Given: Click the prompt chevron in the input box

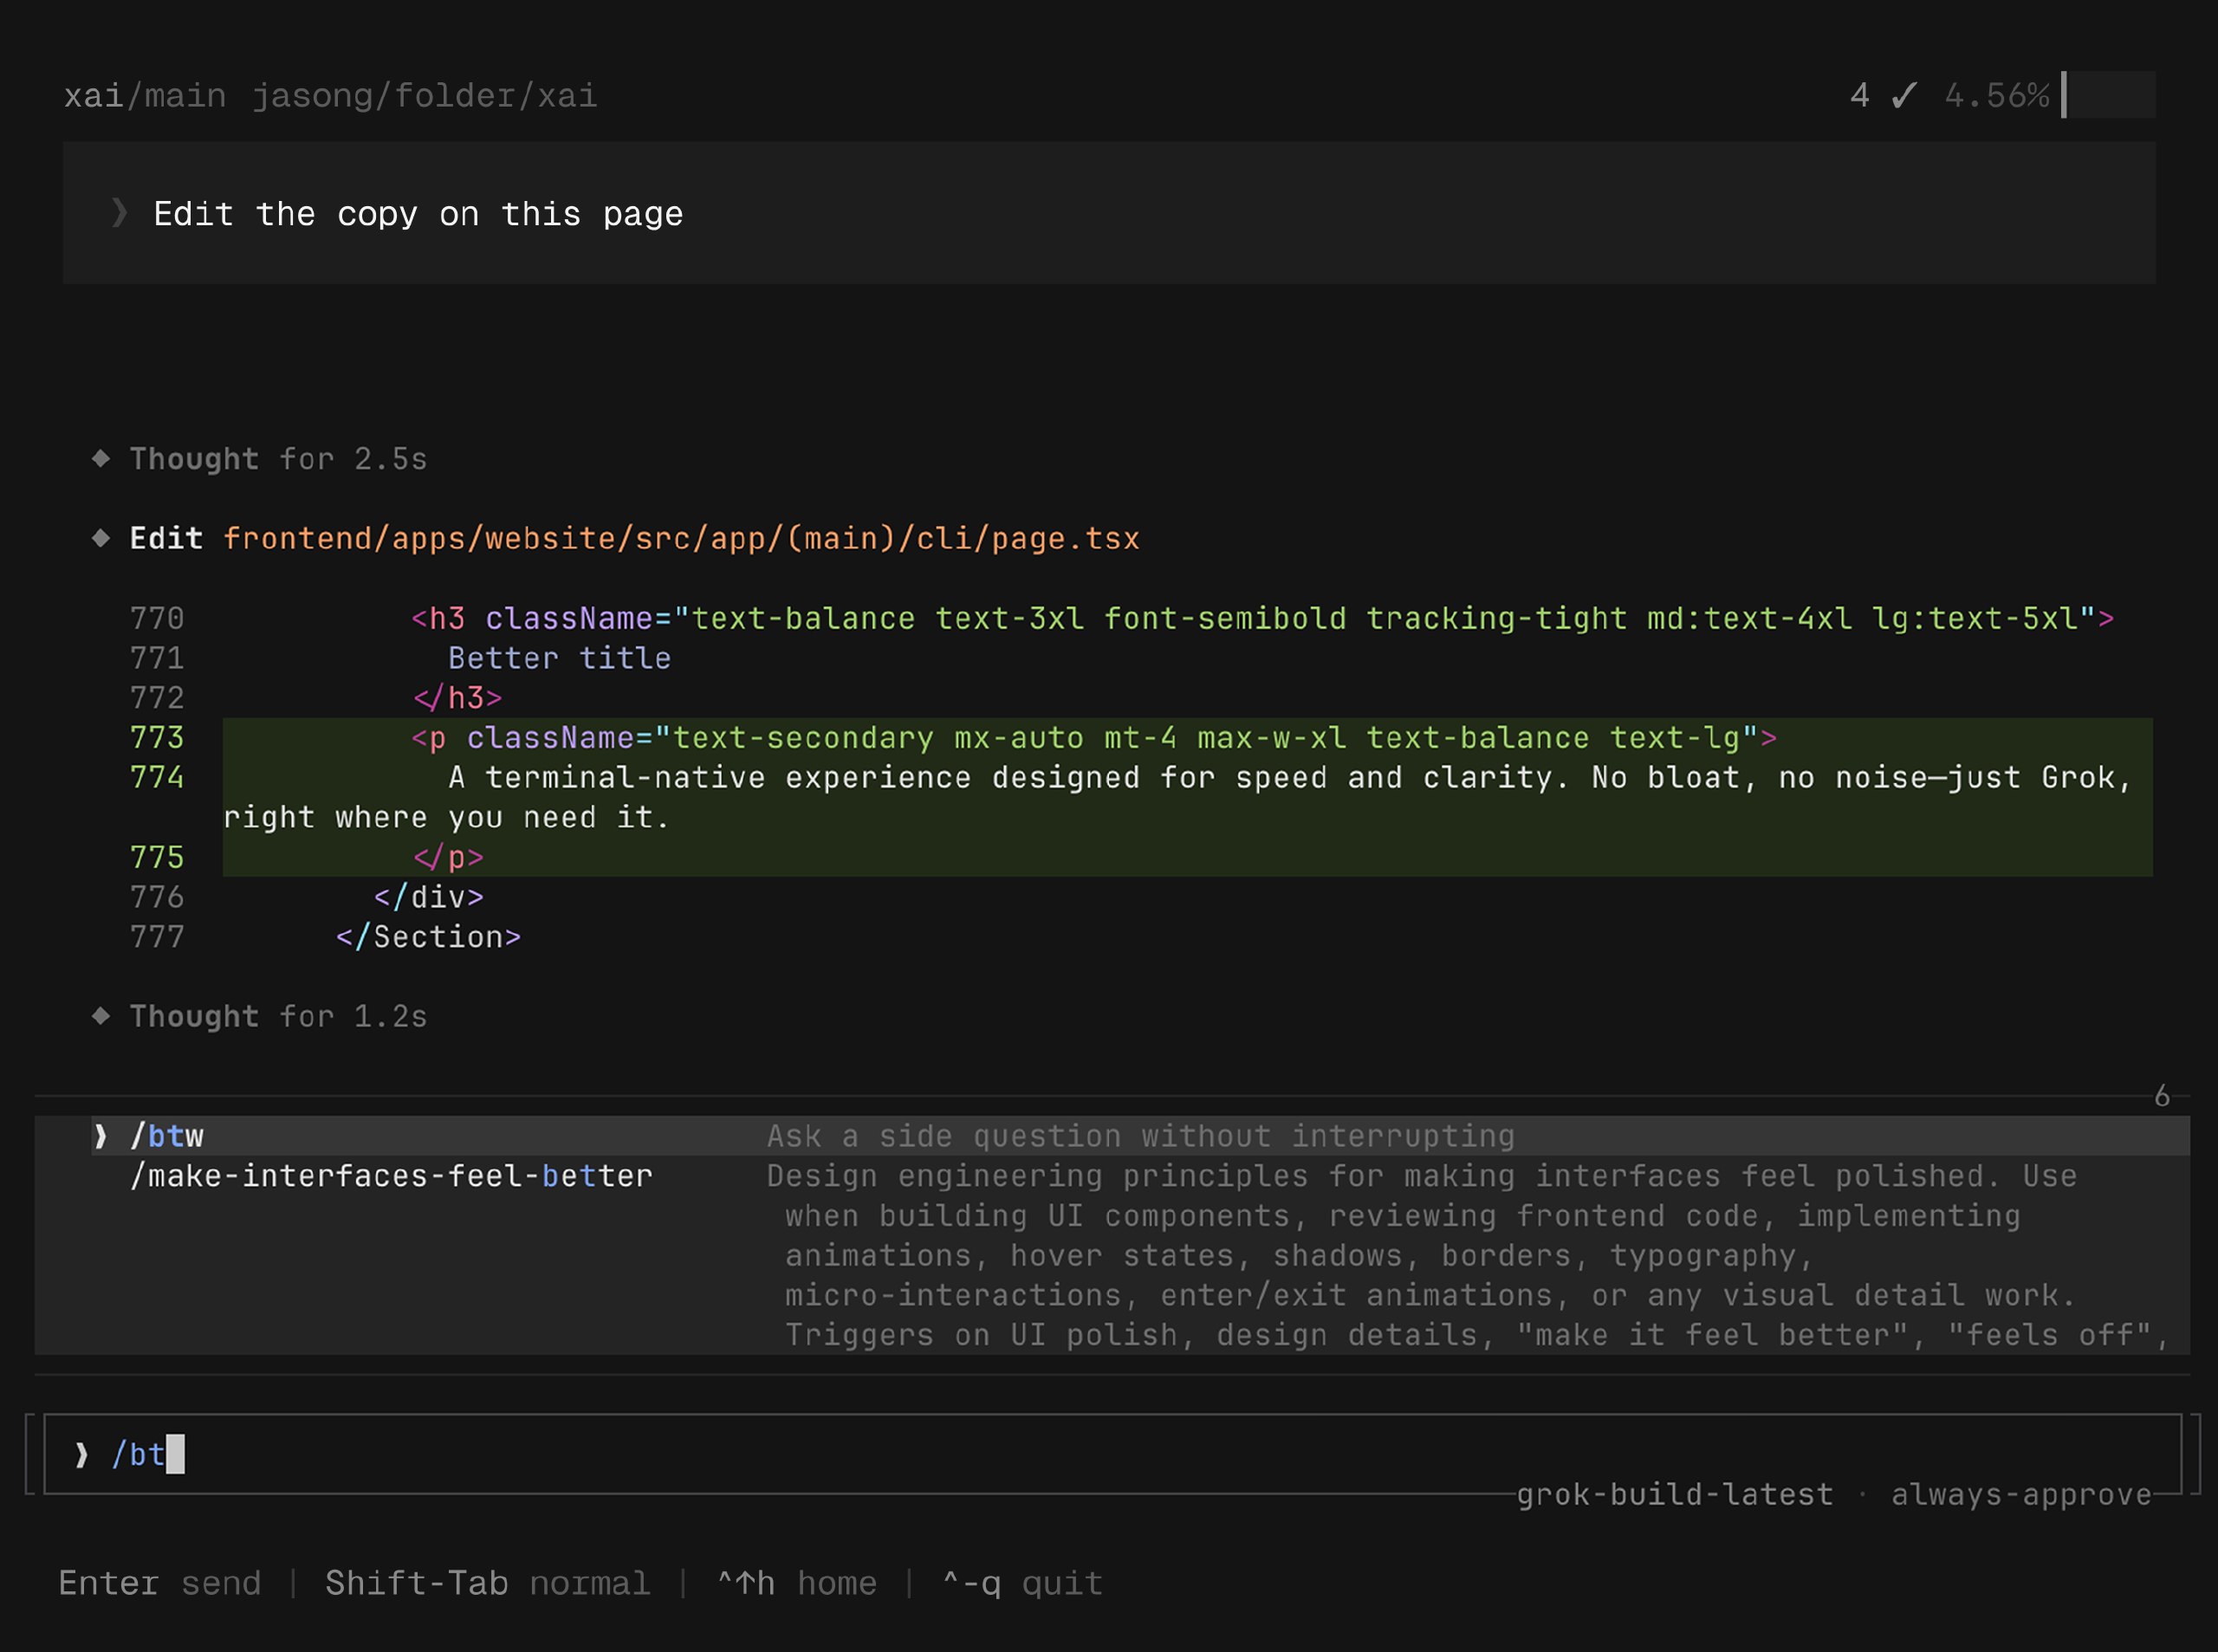Looking at the screenshot, I should click(81, 1454).
